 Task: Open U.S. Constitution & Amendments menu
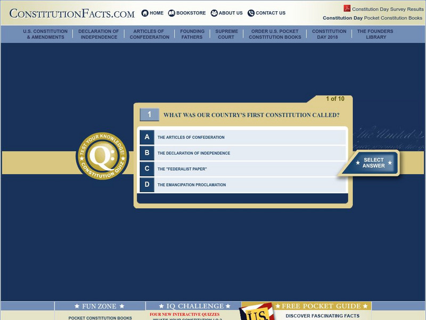point(45,34)
